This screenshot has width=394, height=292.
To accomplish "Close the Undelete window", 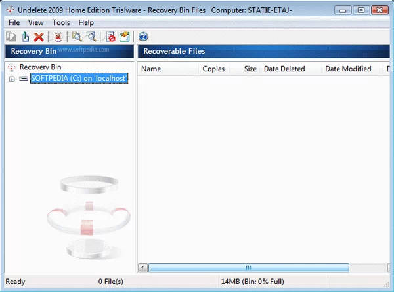I will pos(380,10).
